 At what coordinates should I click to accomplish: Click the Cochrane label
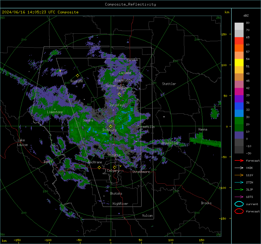(x=95, y=162)
